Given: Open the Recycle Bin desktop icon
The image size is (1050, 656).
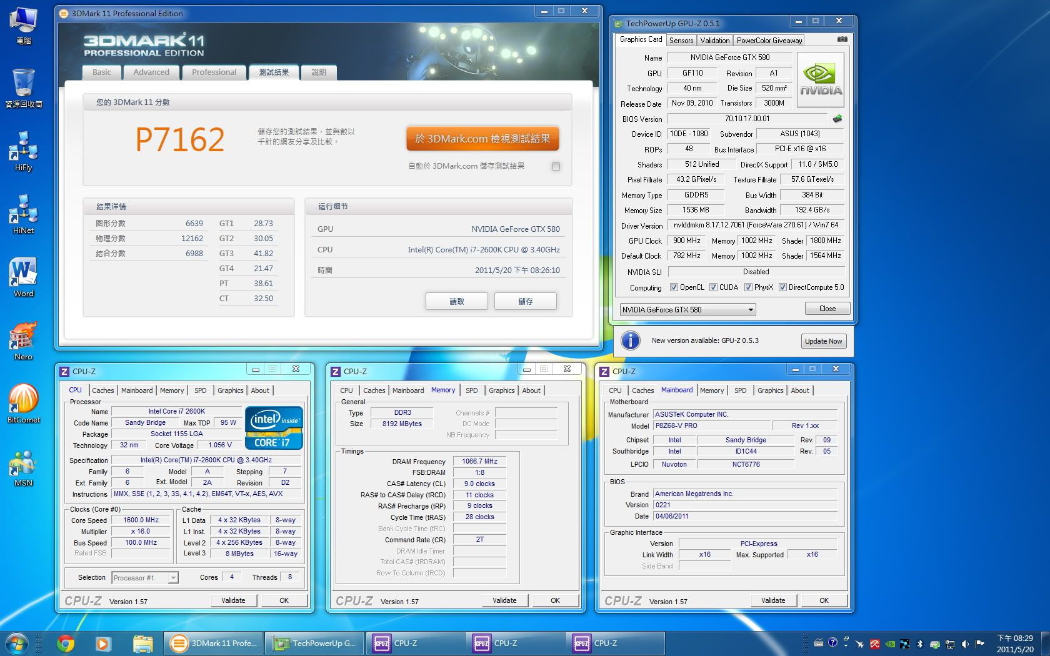Looking at the screenshot, I should point(24,89).
